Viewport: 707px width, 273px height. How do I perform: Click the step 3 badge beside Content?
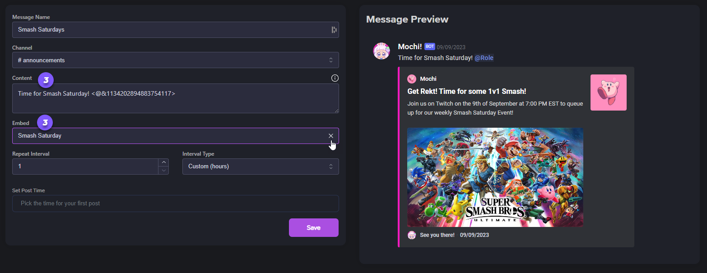(46, 80)
